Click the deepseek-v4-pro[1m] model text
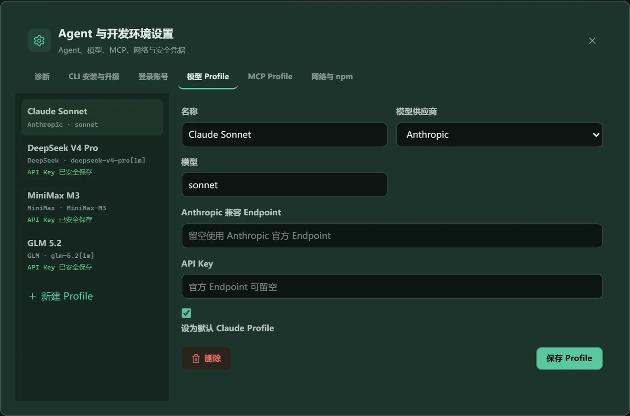This screenshot has width=630, height=416. click(108, 161)
